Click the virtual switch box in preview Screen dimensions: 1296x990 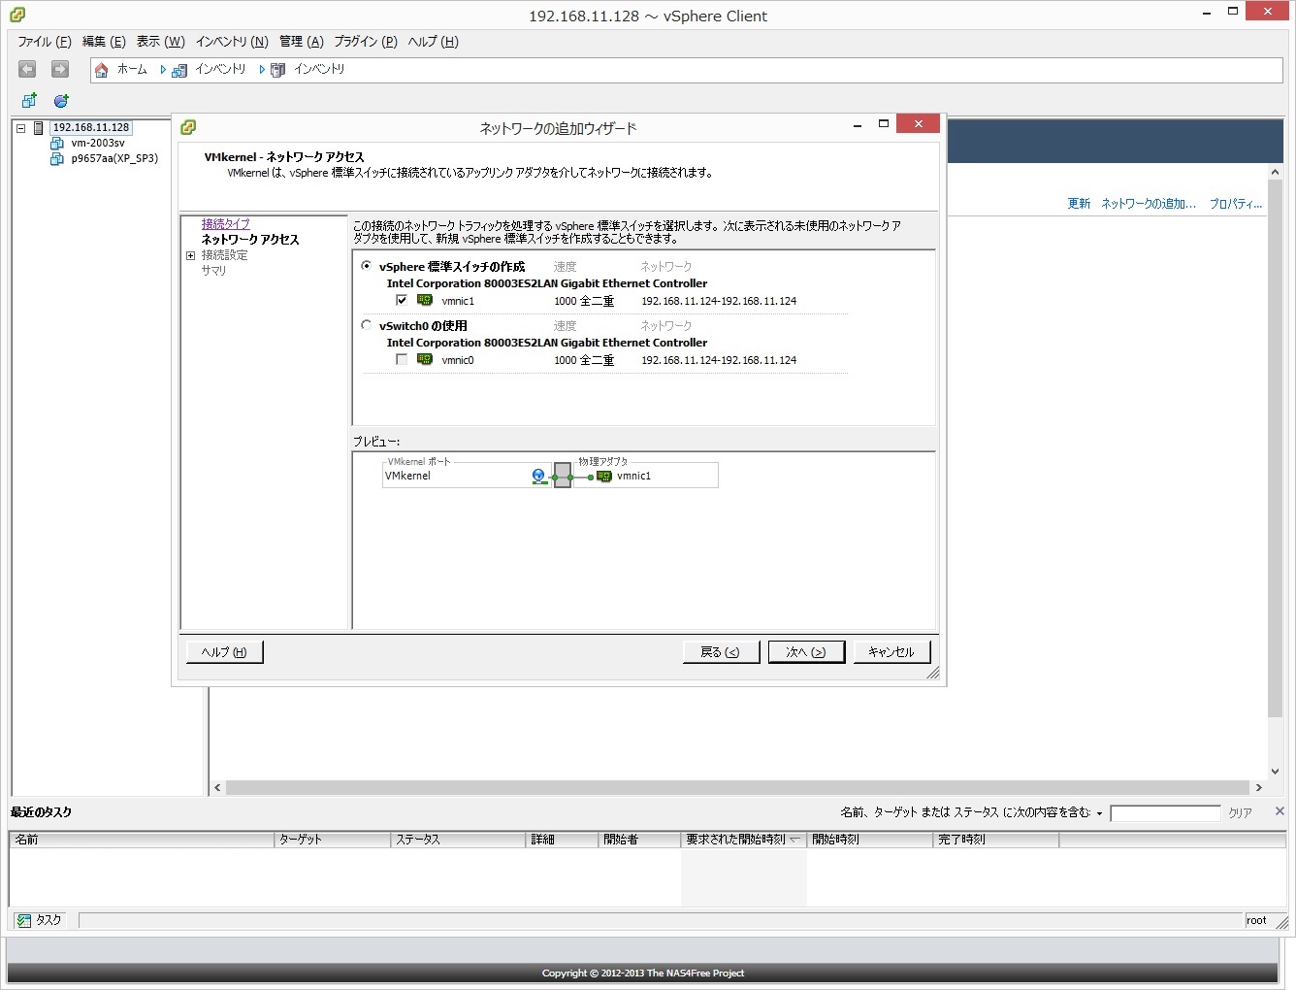pyautogui.click(x=563, y=476)
